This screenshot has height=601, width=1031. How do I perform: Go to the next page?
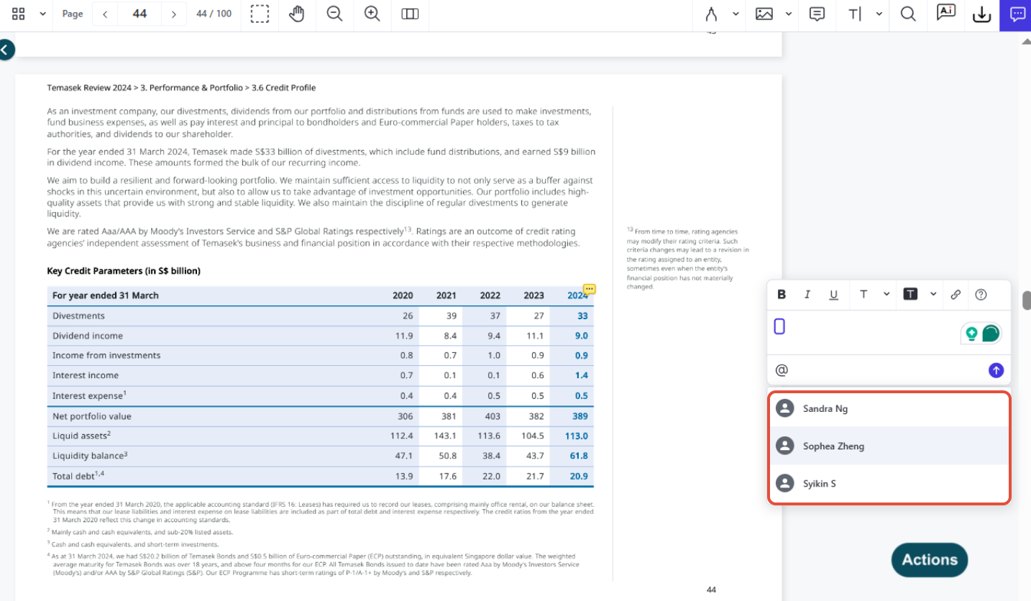173,14
